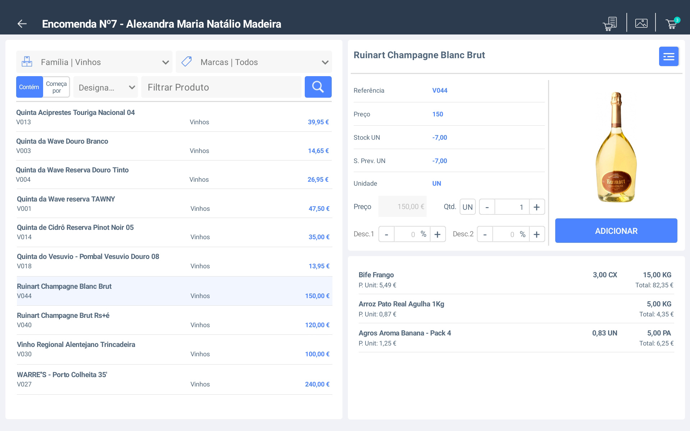Open shopping cart with badge 3
Viewport: 690px width, 431px height.
point(671,24)
